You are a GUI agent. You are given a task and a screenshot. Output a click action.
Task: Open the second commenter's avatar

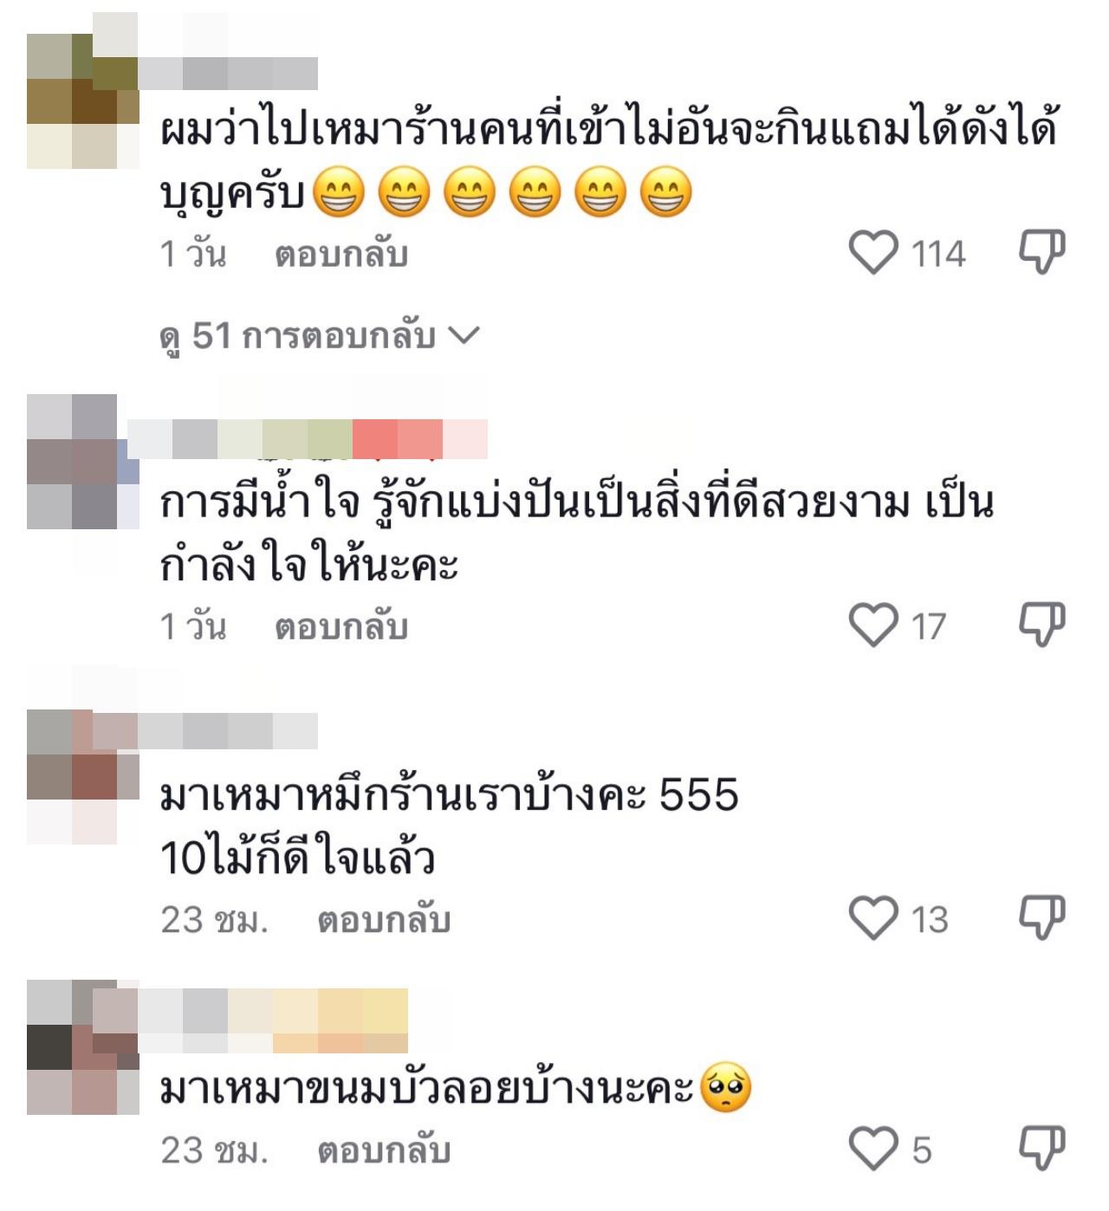83,462
